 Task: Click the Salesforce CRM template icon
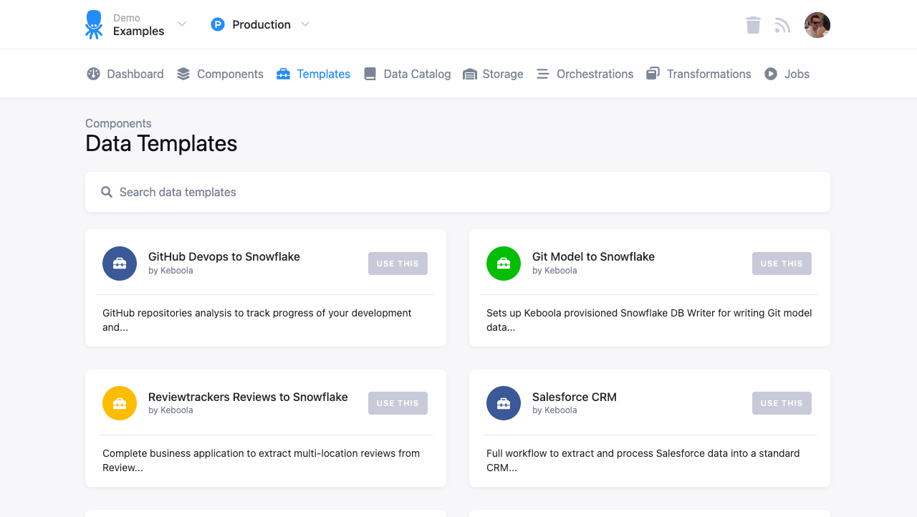(504, 403)
